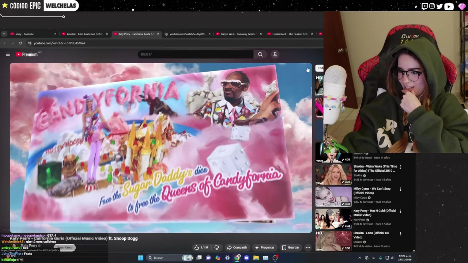The image size is (468, 263).
Task: Open the tab search dropdown arrow
Action: (4, 34)
